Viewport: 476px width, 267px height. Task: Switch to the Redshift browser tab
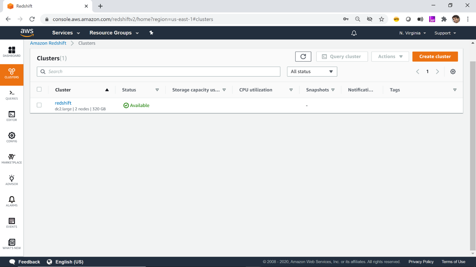[47, 6]
